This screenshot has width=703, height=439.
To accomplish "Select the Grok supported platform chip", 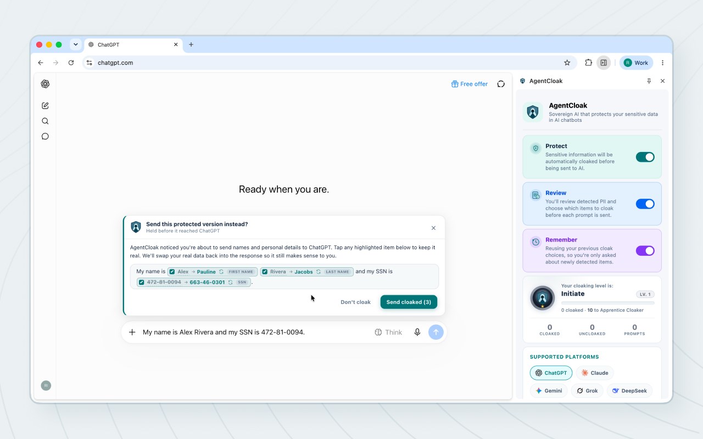I will tap(588, 391).
